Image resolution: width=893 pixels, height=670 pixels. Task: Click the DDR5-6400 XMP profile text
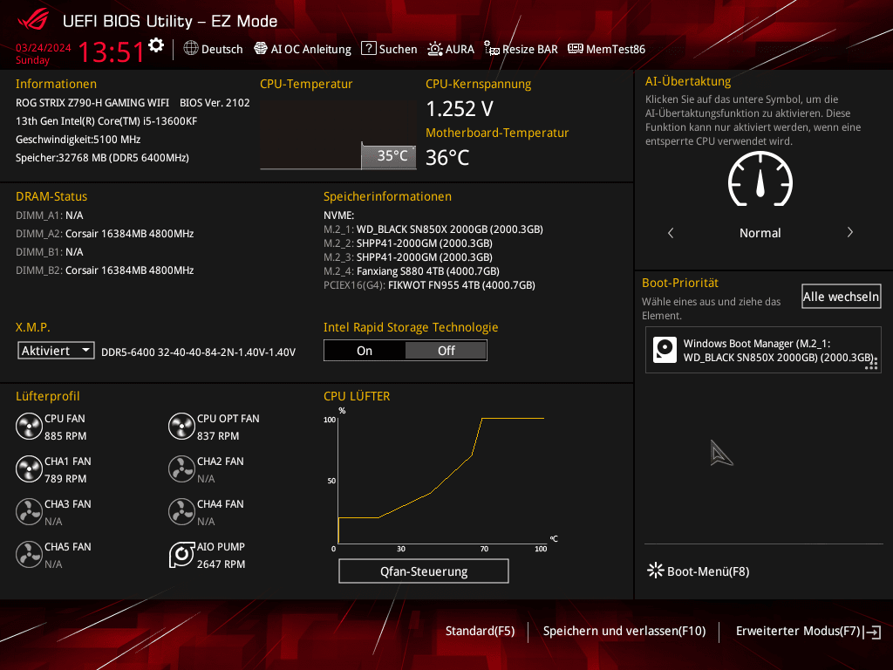[198, 352]
